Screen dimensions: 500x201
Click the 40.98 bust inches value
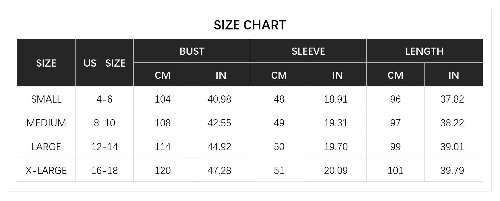(219, 99)
